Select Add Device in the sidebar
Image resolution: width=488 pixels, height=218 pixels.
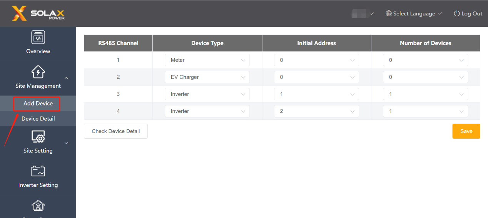point(38,103)
